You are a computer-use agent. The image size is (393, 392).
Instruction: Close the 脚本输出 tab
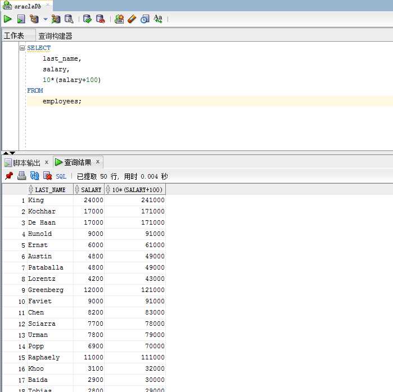(x=47, y=162)
